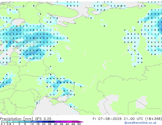This screenshot has height=125, width=162.
Task: Click the legend value '25'
Action: [50, 124]
